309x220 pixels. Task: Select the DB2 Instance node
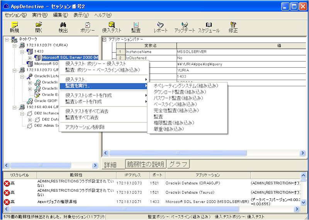click(x=46, y=113)
